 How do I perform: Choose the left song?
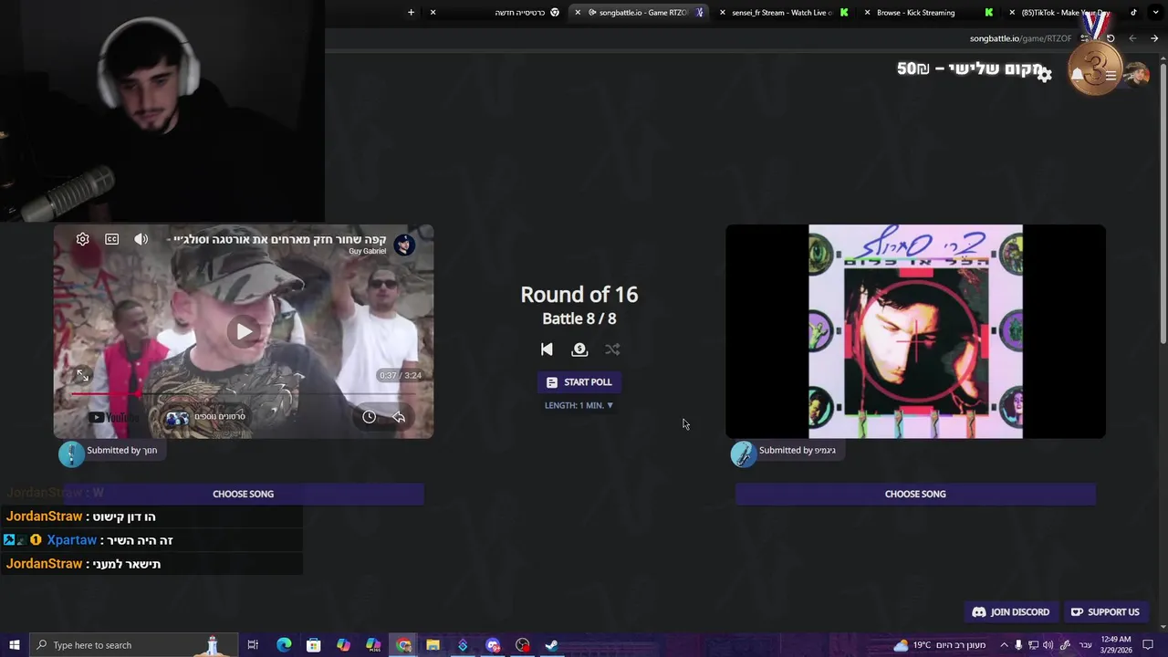pyautogui.click(x=243, y=494)
